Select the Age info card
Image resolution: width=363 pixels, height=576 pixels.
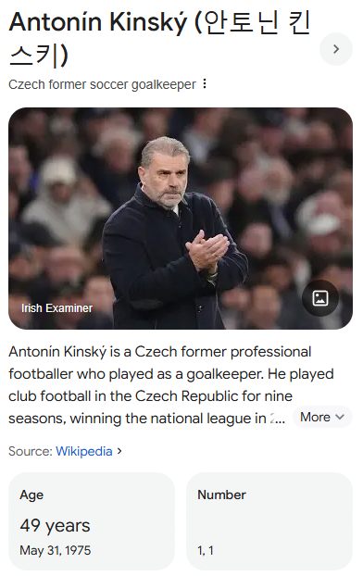(92, 521)
